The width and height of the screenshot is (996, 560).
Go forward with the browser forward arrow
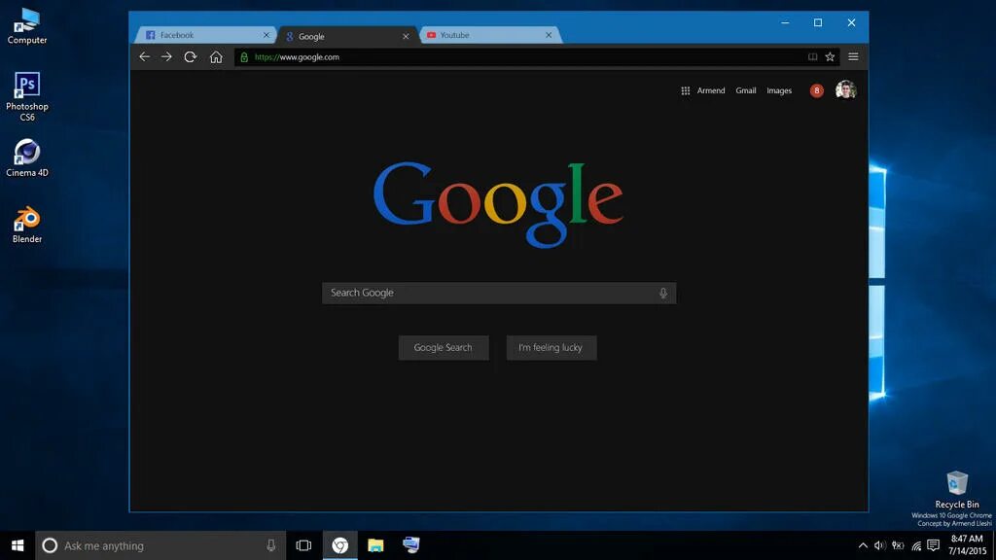(166, 57)
